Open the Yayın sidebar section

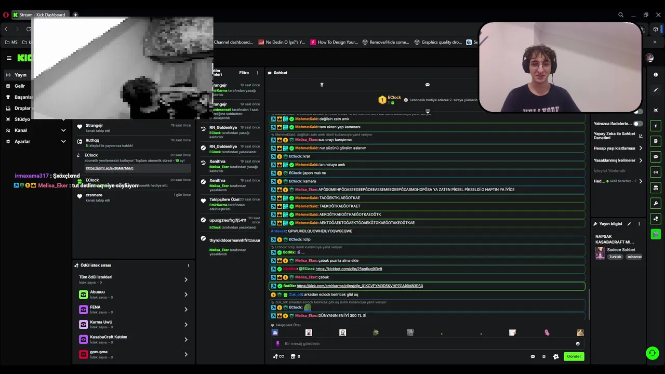point(20,75)
